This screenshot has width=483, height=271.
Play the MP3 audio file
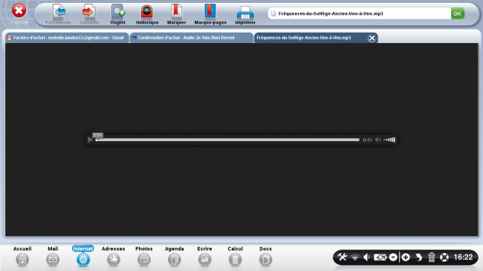point(90,140)
